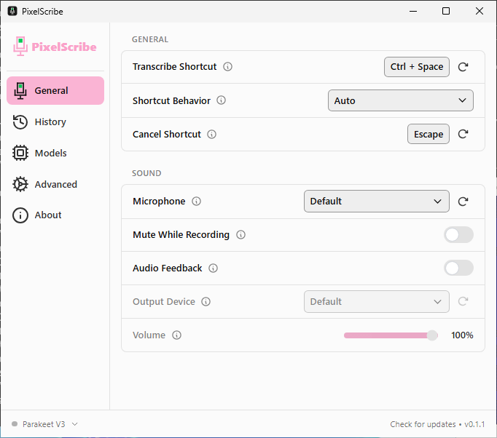Click the History clock icon
497x438 pixels.
coord(20,122)
